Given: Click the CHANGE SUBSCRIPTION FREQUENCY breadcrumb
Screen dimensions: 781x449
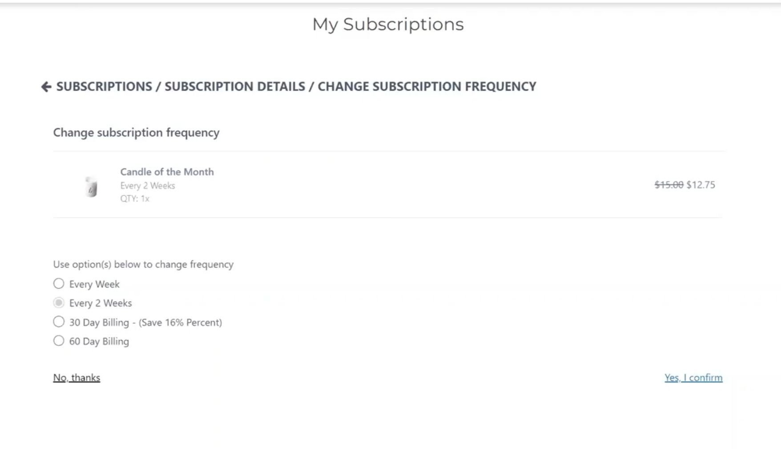Looking at the screenshot, I should [x=427, y=86].
